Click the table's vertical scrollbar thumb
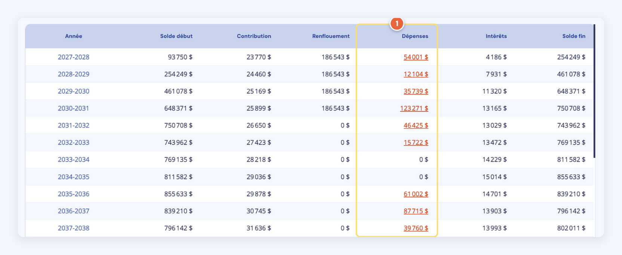Screen dimensions: 622x255 tap(594, 91)
